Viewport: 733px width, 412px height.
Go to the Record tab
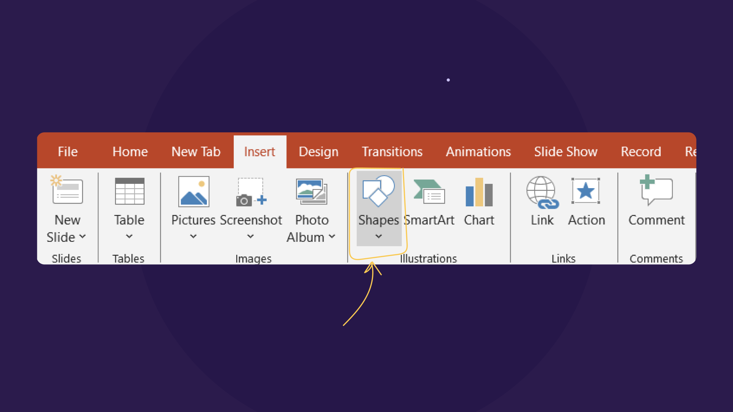click(641, 152)
